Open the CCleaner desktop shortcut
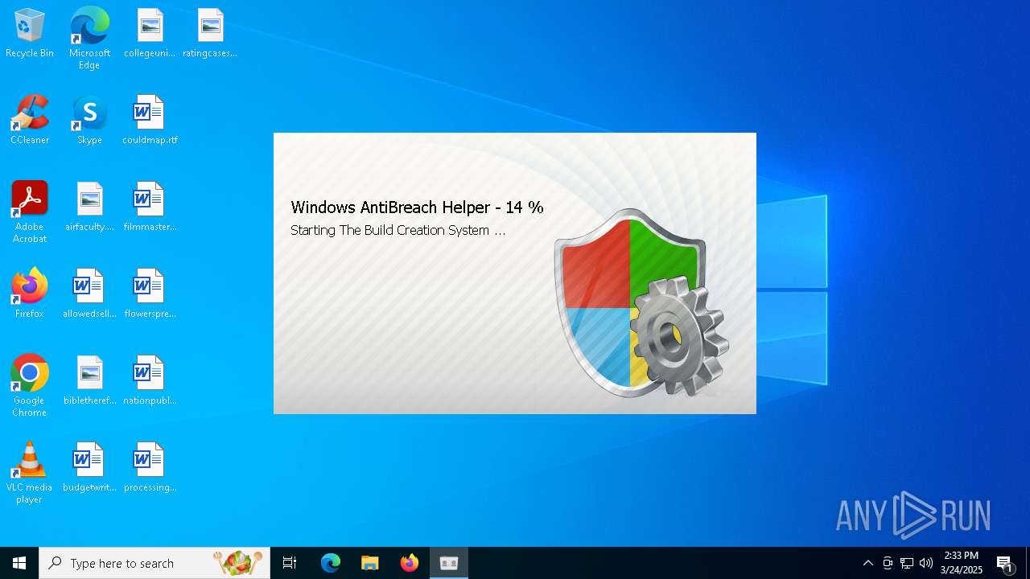This screenshot has width=1030, height=579. pyautogui.click(x=30, y=121)
